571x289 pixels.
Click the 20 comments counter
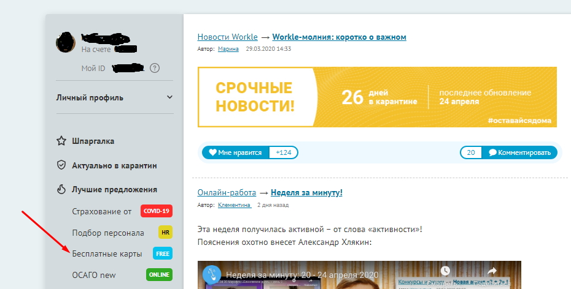click(471, 152)
